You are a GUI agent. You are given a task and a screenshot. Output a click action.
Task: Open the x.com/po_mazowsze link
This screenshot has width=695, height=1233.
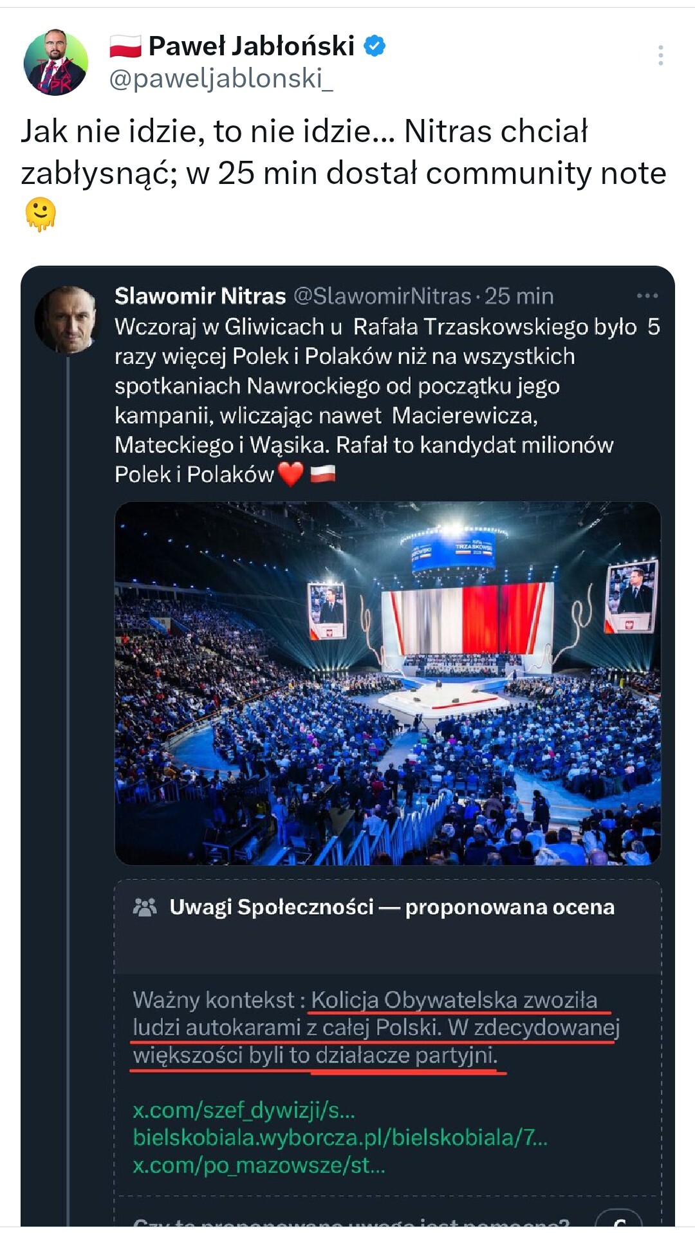(259, 1165)
